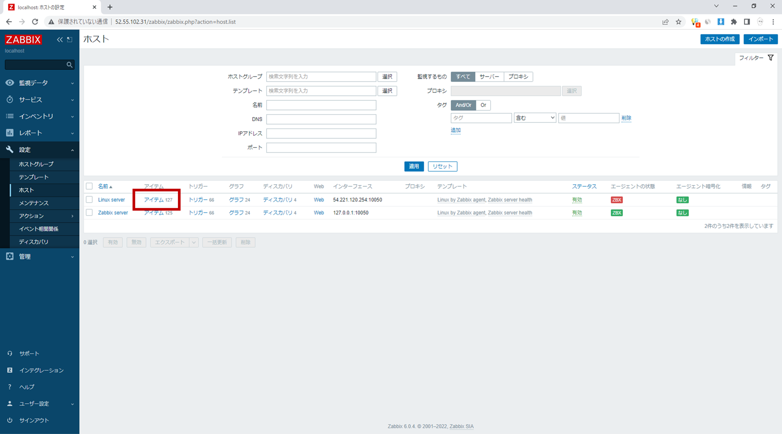Click the browser back arrow
This screenshot has height=434, width=782.
click(9, 22)
